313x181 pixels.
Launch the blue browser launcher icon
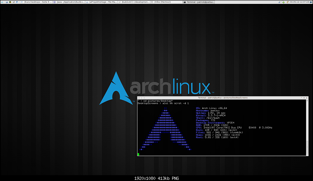click(x=17, y=2)
